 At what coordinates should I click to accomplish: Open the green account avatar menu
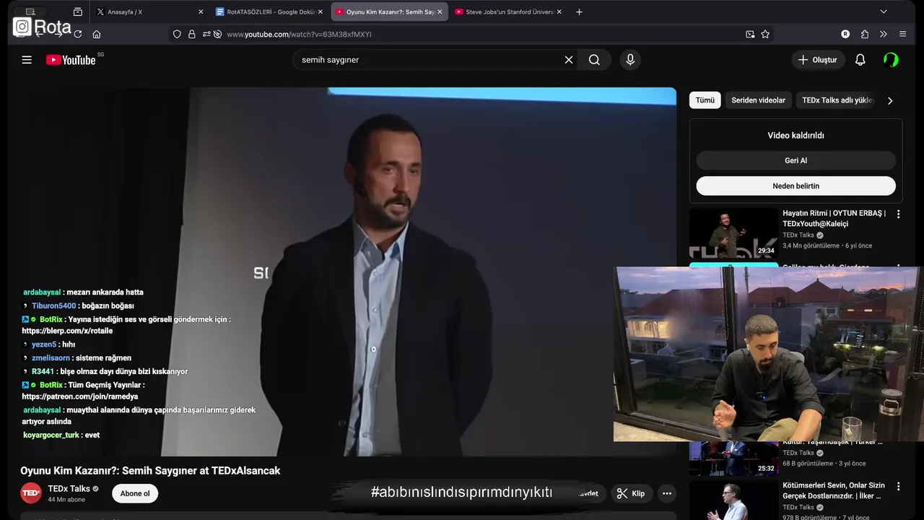tap(892, 60)
